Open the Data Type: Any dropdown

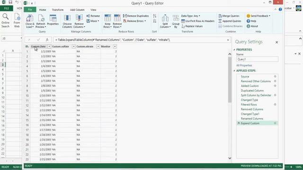tap(190, 16)
